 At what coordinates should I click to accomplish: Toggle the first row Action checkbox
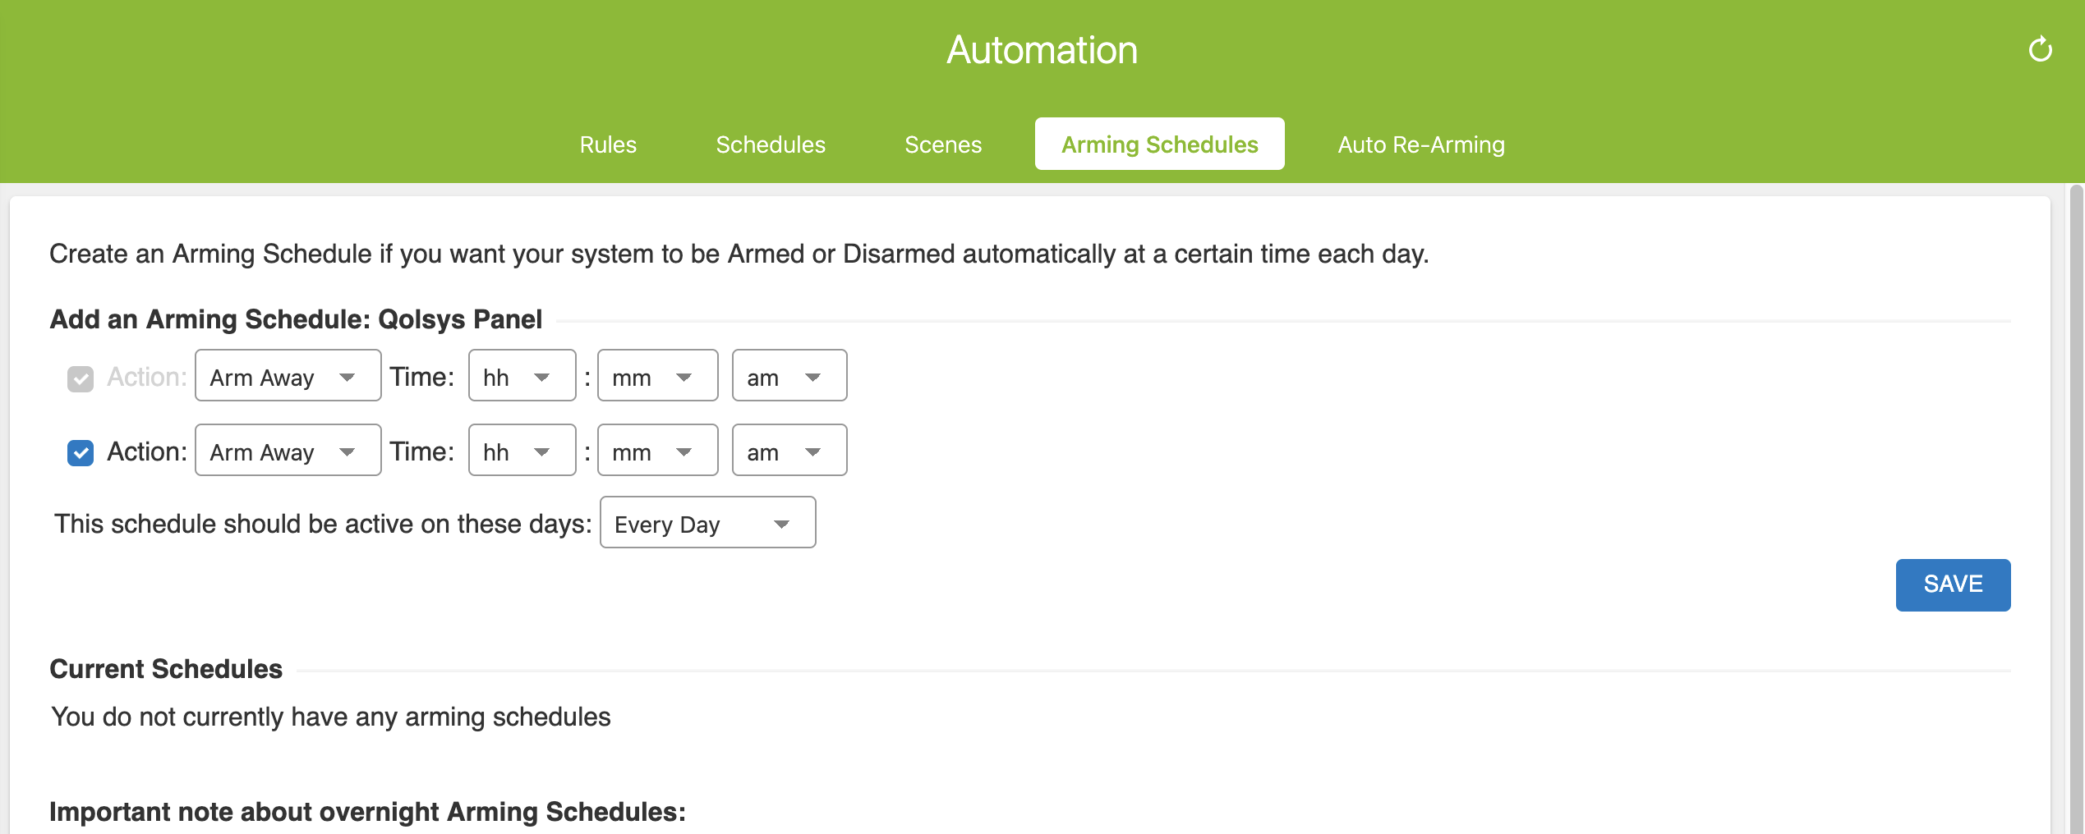[x=81, y=378]
